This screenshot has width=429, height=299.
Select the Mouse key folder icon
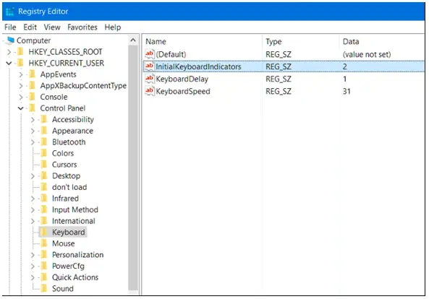tap(44, 243)
